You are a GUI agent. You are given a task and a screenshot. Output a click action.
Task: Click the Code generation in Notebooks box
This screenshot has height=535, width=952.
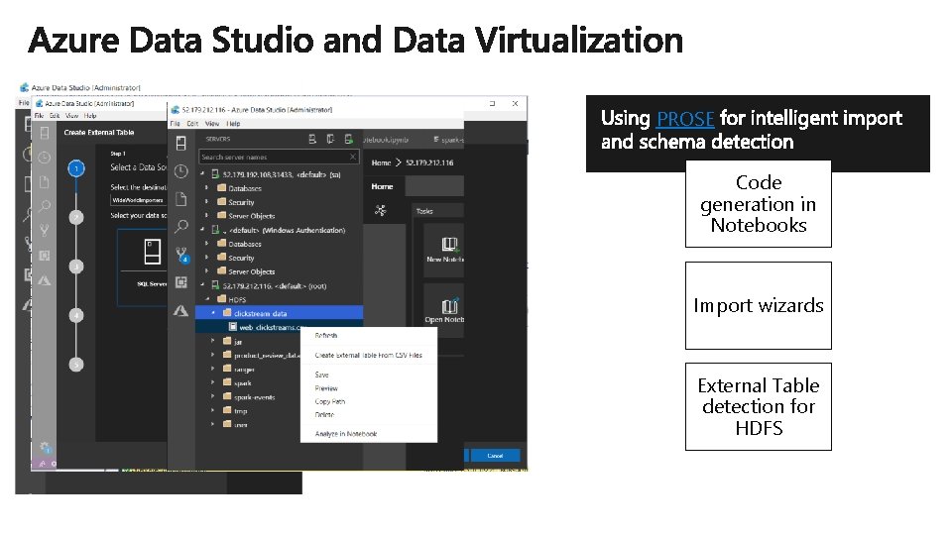pos(759,204)
